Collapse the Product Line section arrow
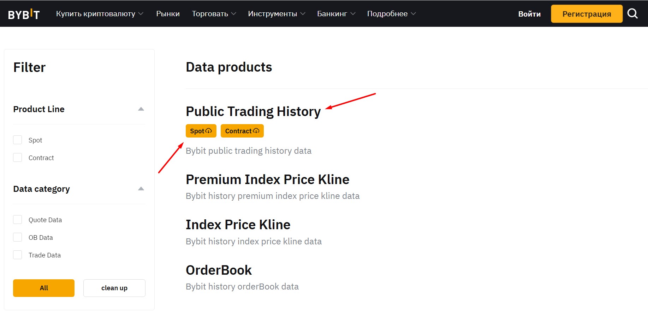Screen dimensions: 648x335 [141, 109]
